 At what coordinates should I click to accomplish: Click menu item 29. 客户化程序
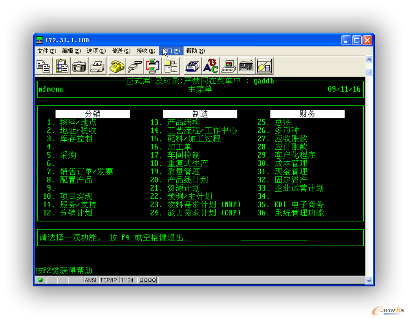click(286, 156)
